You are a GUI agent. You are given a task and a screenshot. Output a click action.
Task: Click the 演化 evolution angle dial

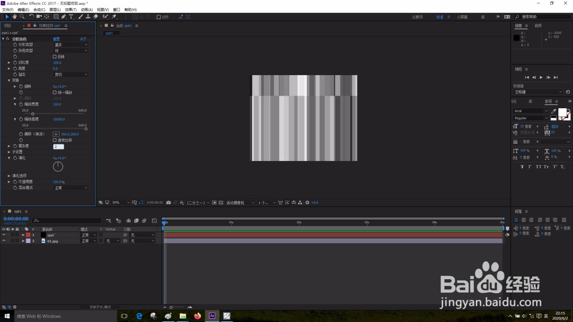click(x=58, y=166)
